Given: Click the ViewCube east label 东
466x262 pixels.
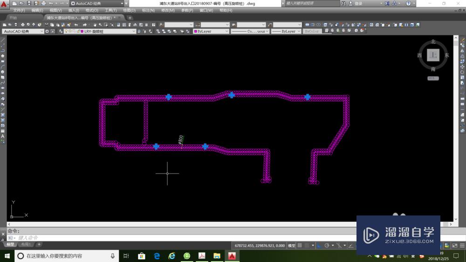Looking at the screenshot, I should pos(446,55).
